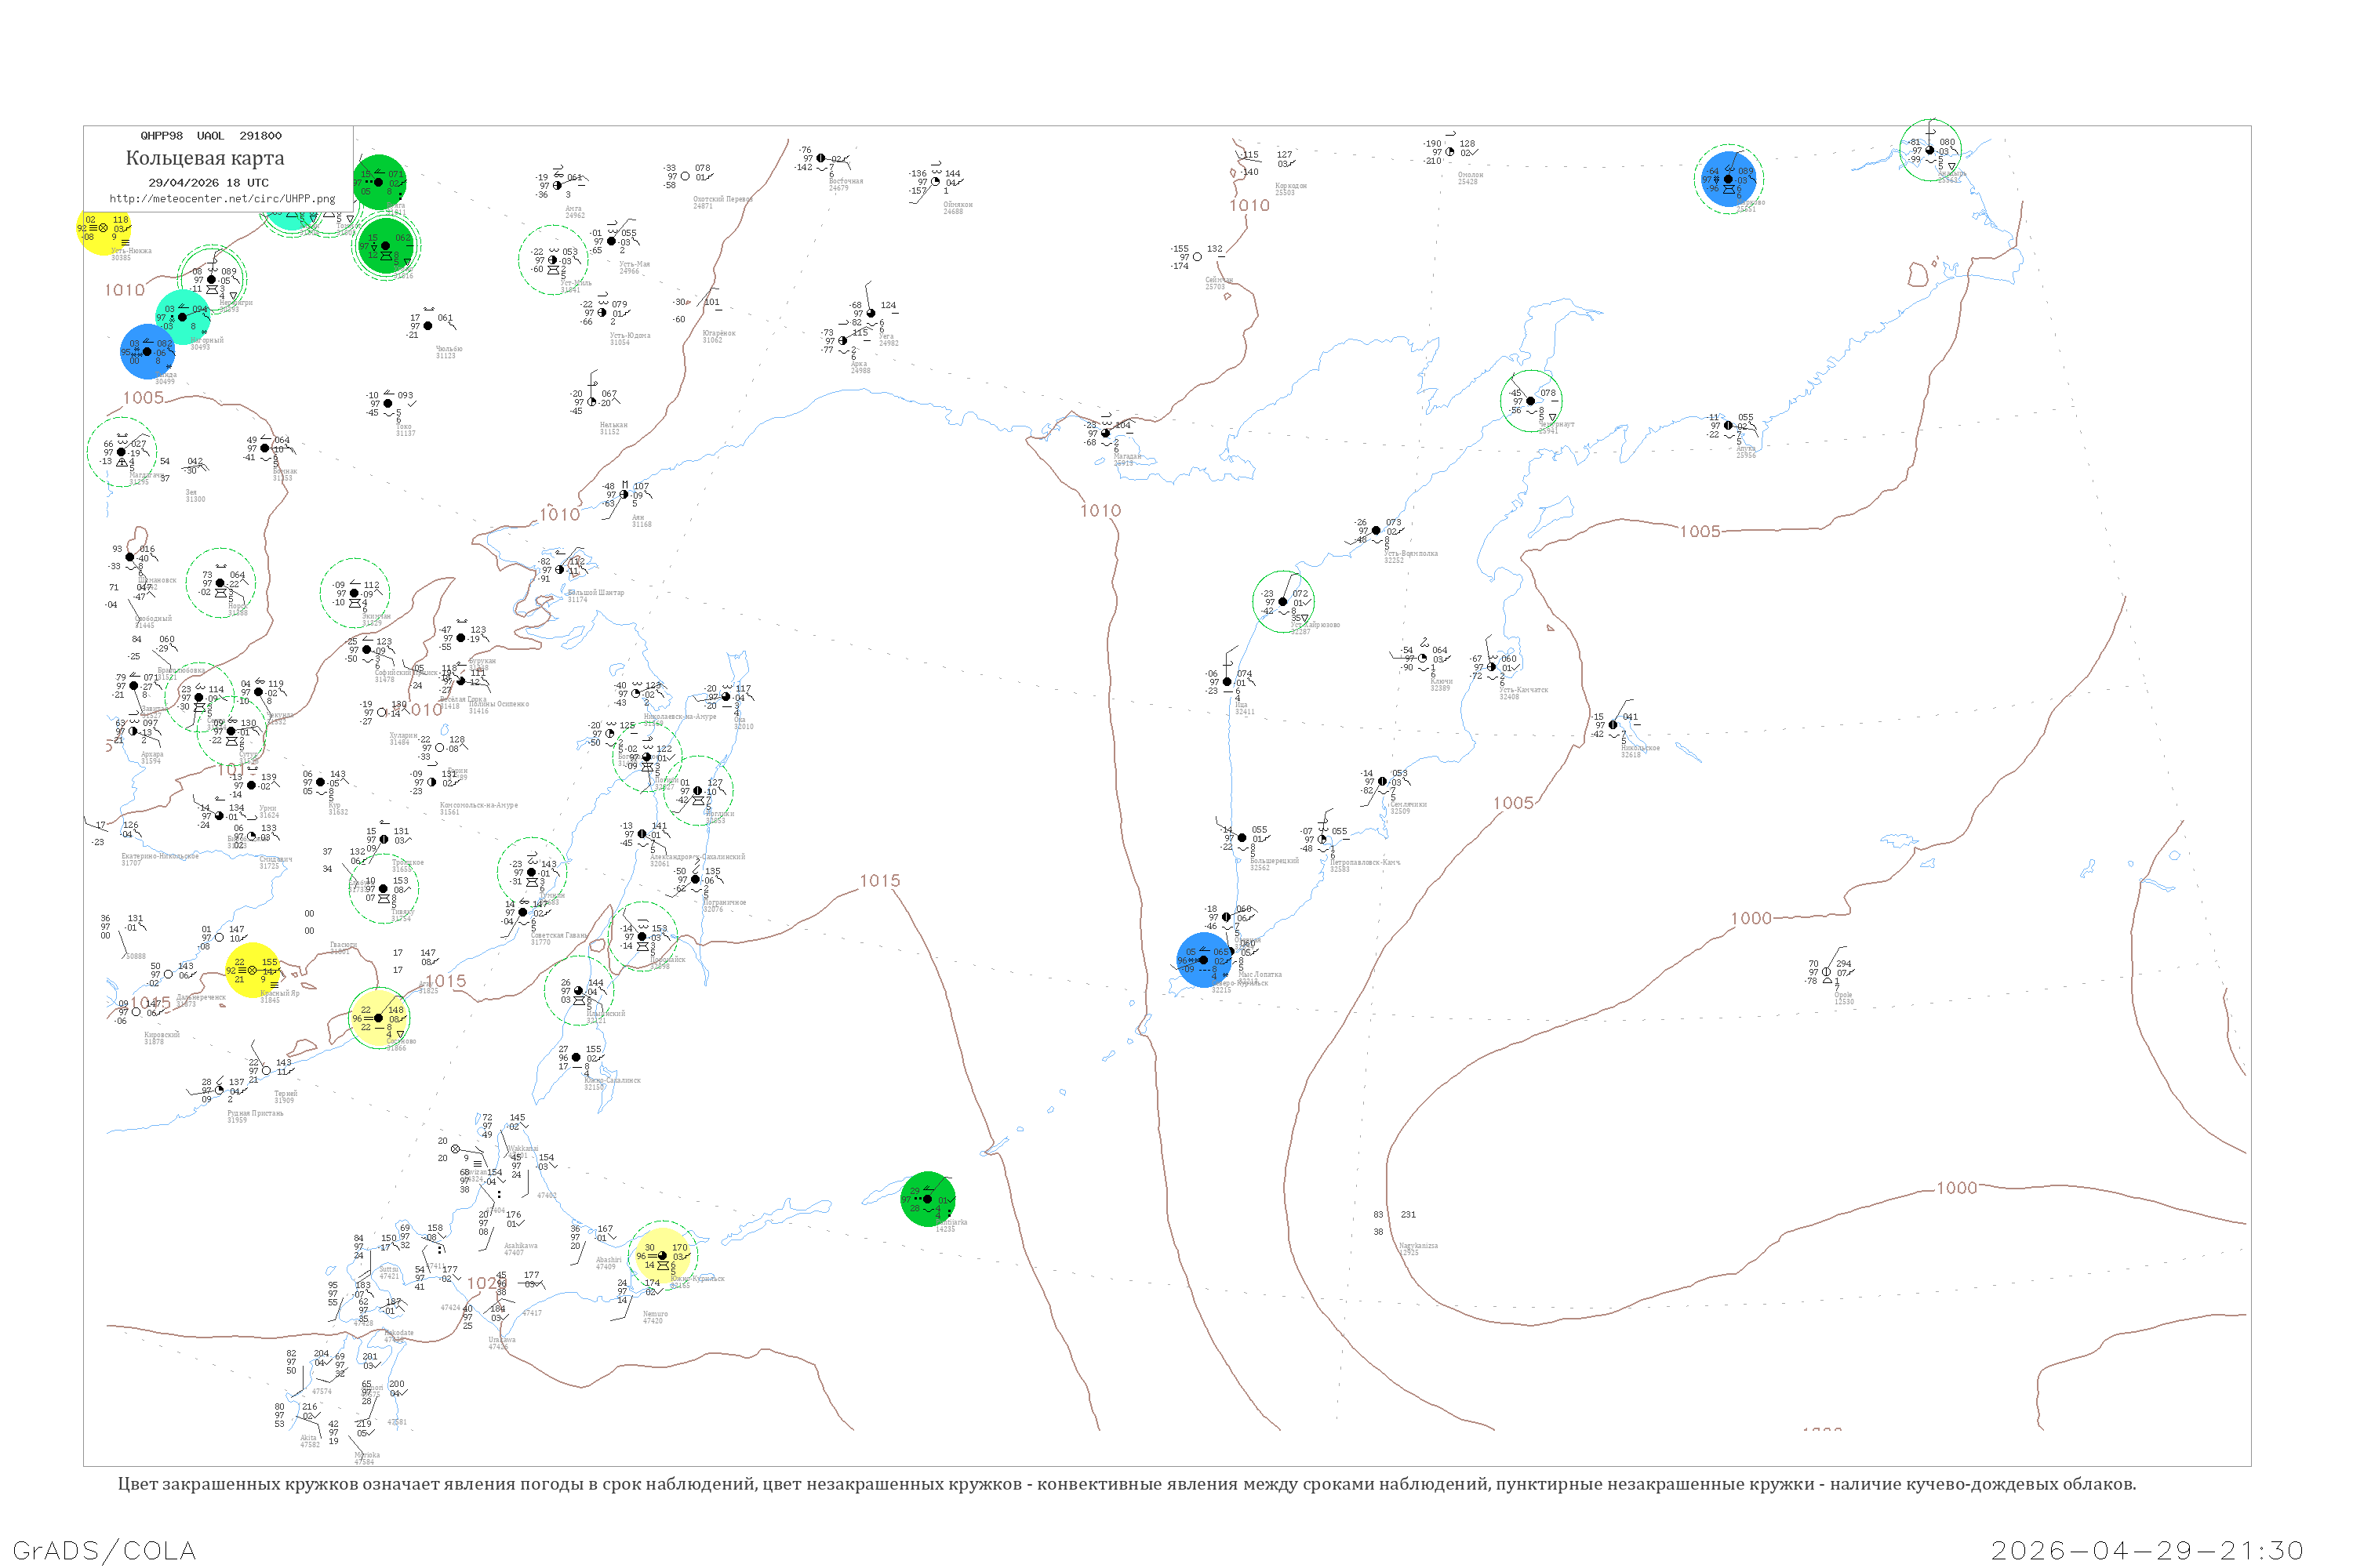Click the pale yellow Южно-Курильск circle
Image resolution: width=2353 pixels, height=1568 pixels.
pos(662,1256)
